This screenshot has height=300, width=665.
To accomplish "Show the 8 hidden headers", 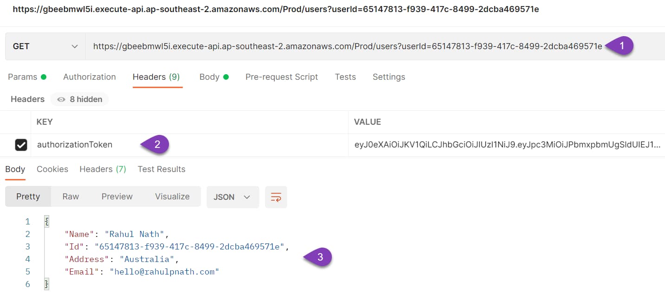I will point(79,99).
